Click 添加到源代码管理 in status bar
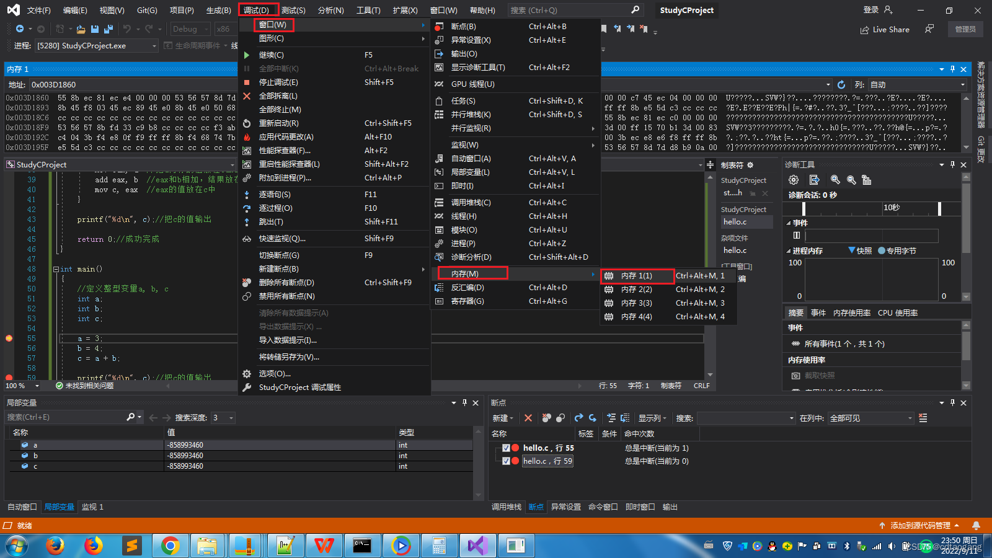 [x=920, y=525]
